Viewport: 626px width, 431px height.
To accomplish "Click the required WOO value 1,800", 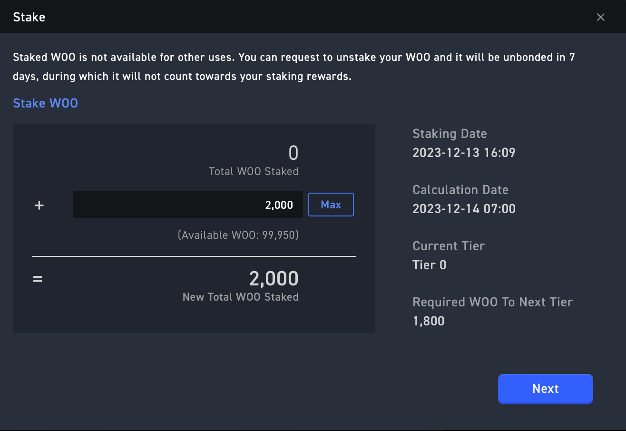I will coord(429,321).
